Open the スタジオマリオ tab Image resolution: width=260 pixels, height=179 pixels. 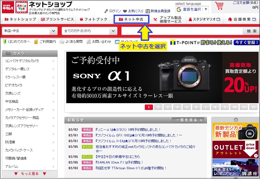coord(204,19)
